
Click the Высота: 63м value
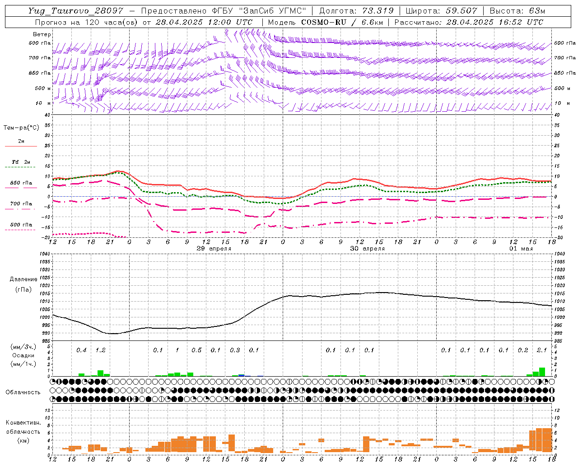[517, 11]
